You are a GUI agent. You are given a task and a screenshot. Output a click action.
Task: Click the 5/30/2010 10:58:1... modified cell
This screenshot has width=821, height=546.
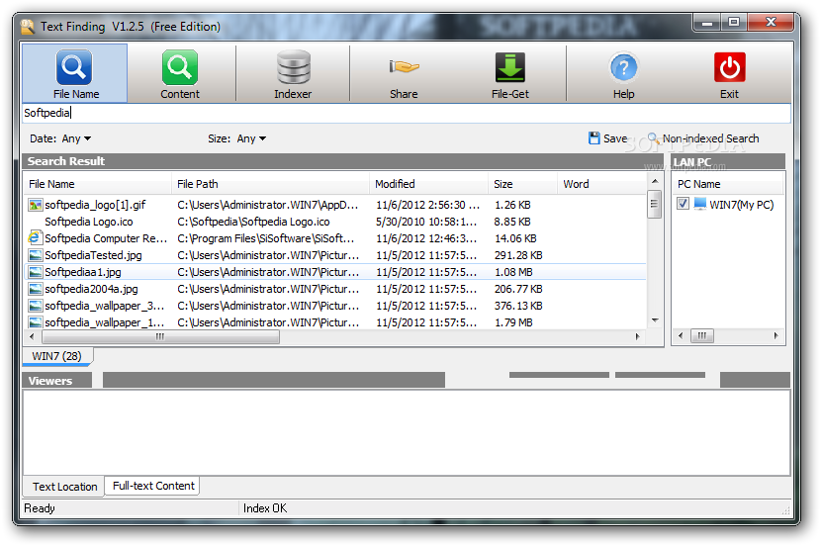pos(426,222)
